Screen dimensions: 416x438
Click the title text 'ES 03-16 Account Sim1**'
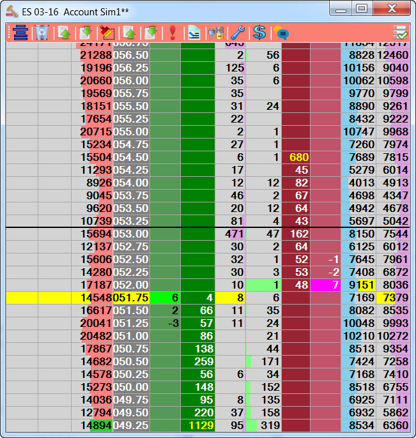tap(75, 11)
